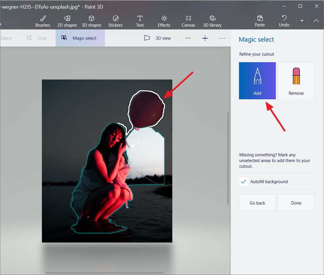
Task: Open the Canvas settings
Action: coord(188,21)
